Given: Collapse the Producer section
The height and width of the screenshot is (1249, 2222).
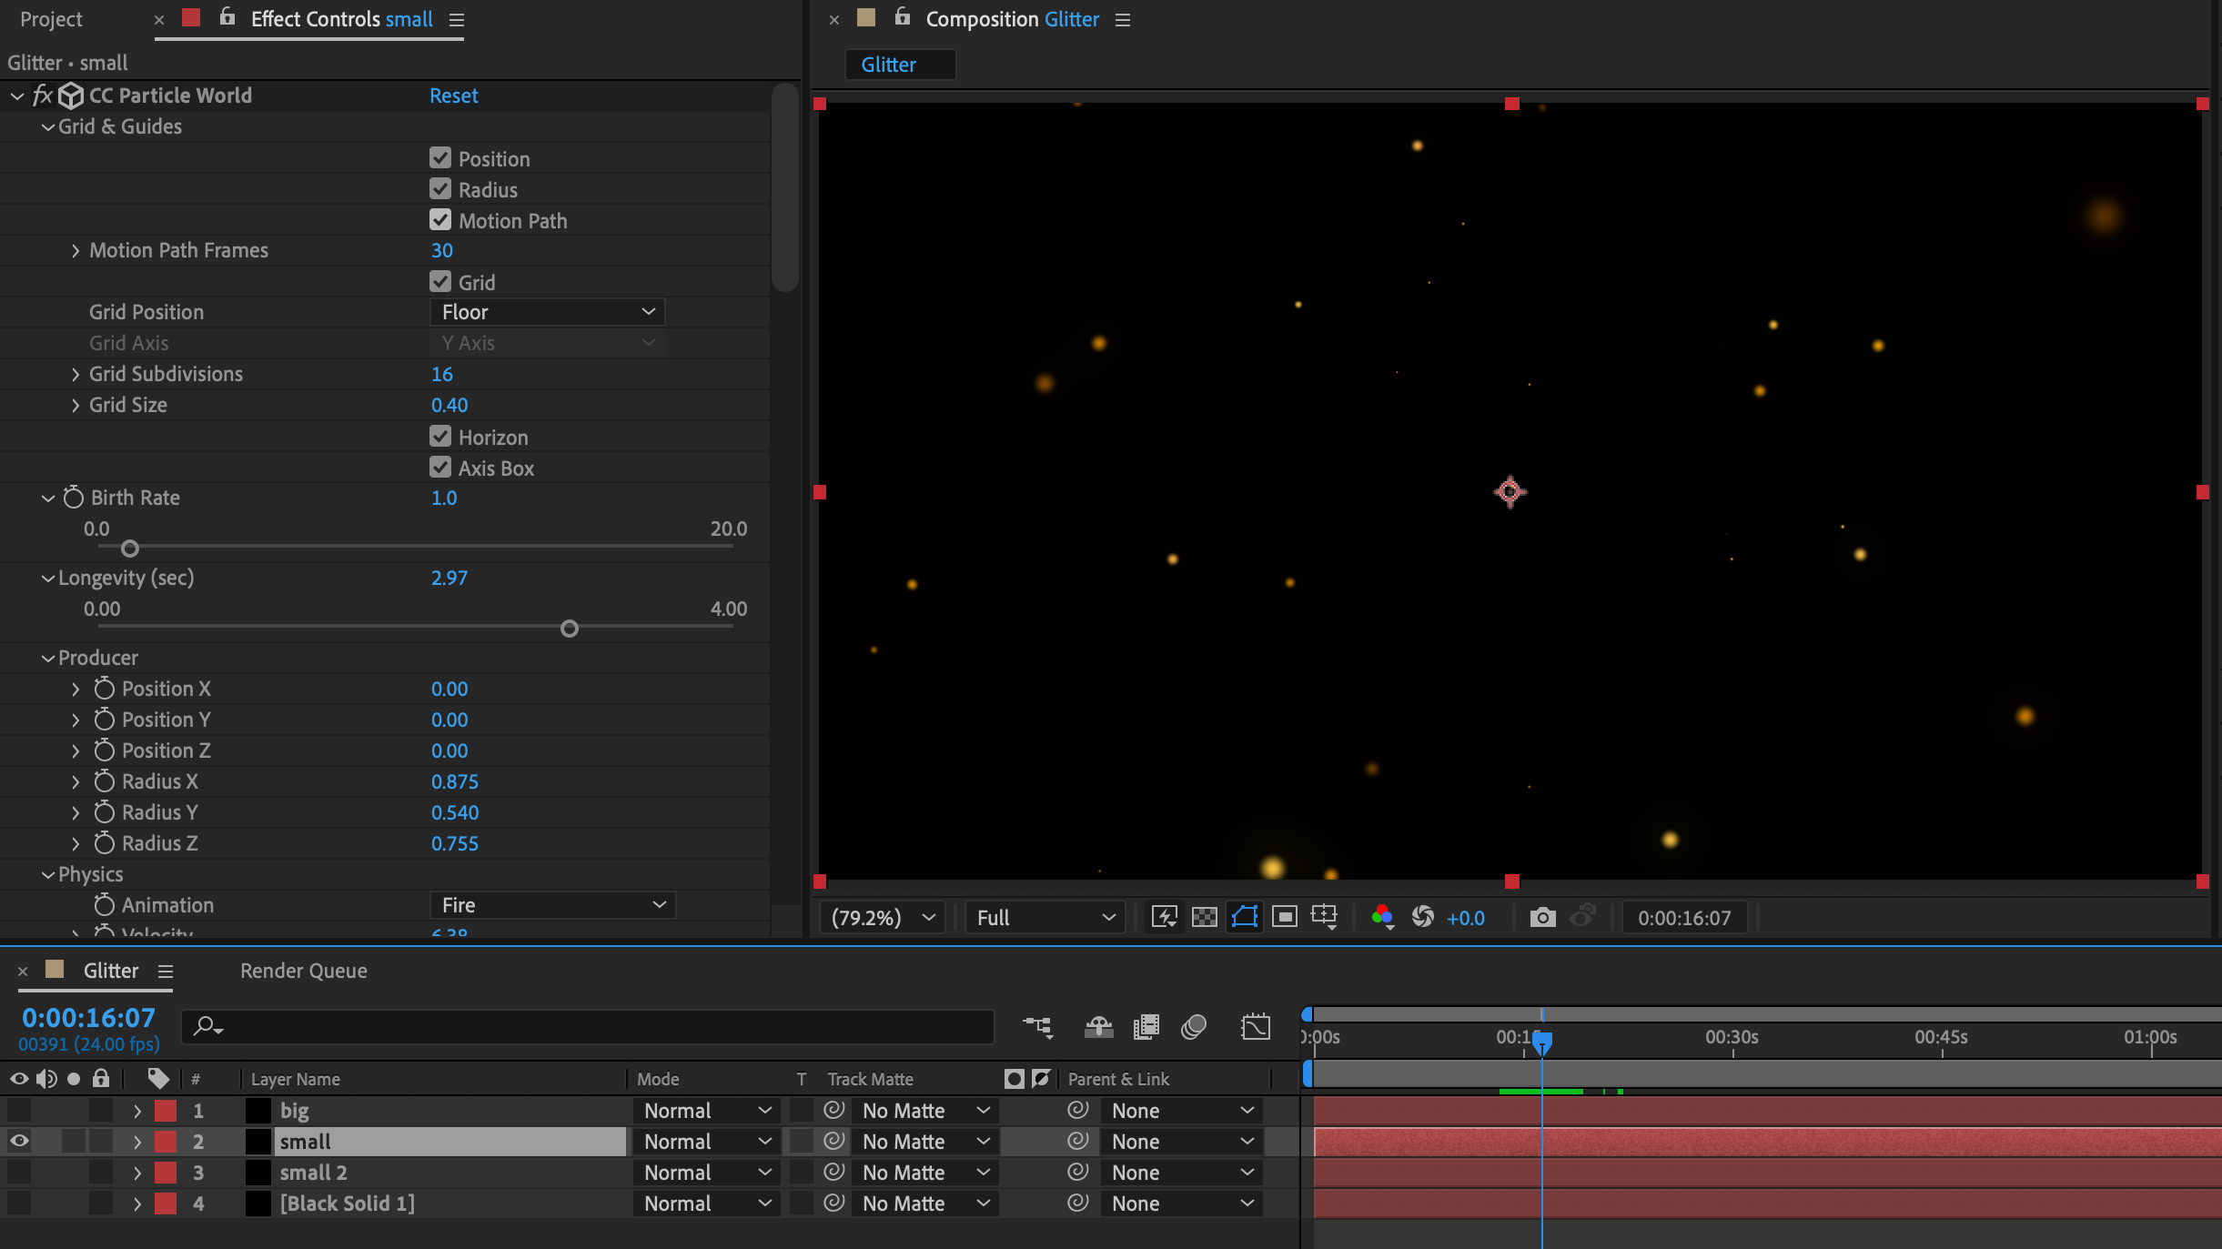Looking at the screenshot, I should pos(48,658).
